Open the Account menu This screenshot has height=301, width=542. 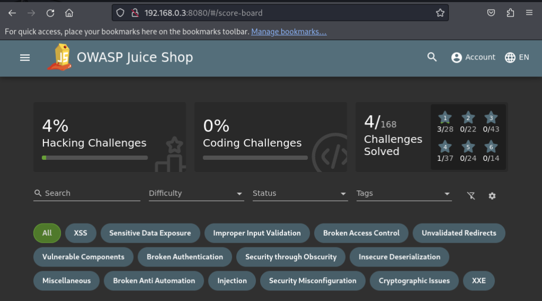tap(473, 57)
